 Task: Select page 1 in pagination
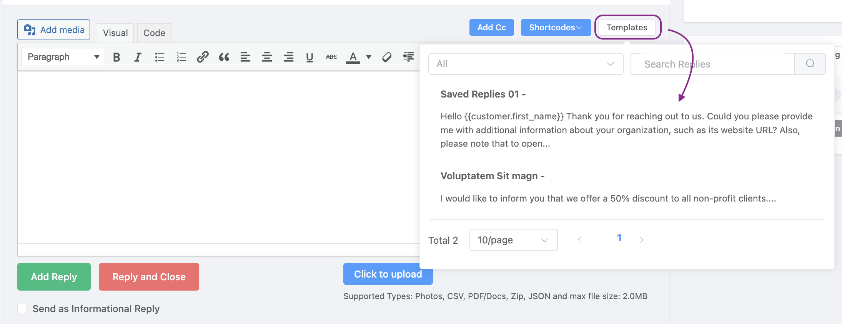[x=619, y=238]
